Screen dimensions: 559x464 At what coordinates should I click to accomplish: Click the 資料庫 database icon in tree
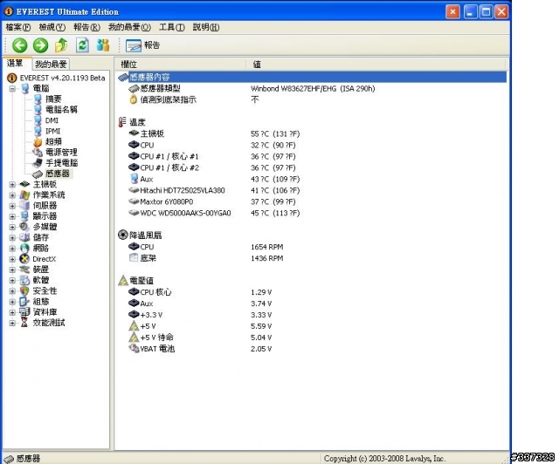[x=24, y=312]
